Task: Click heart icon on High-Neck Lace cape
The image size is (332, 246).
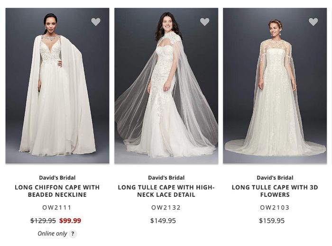Action: pyautogui.click(x=204, y=22)
